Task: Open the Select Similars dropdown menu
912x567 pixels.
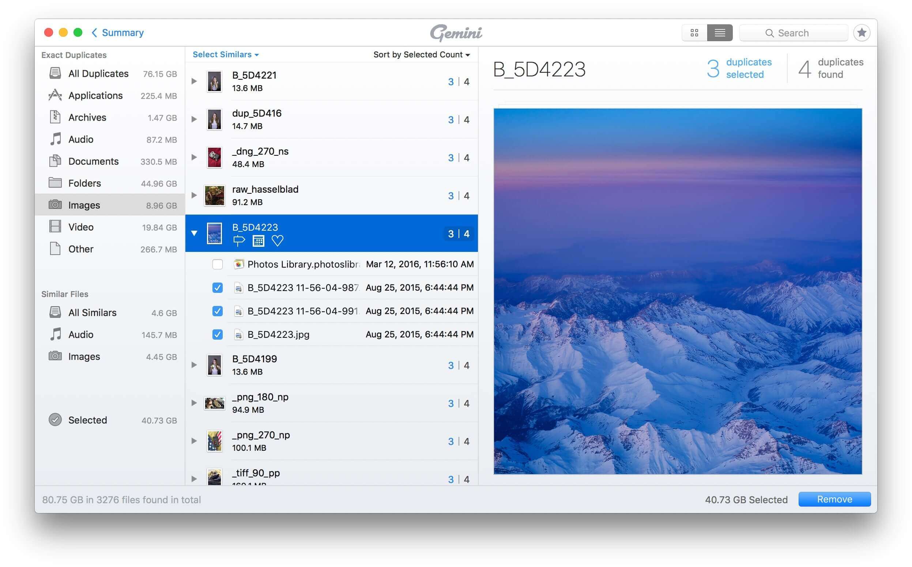Action: click(225, 54)
